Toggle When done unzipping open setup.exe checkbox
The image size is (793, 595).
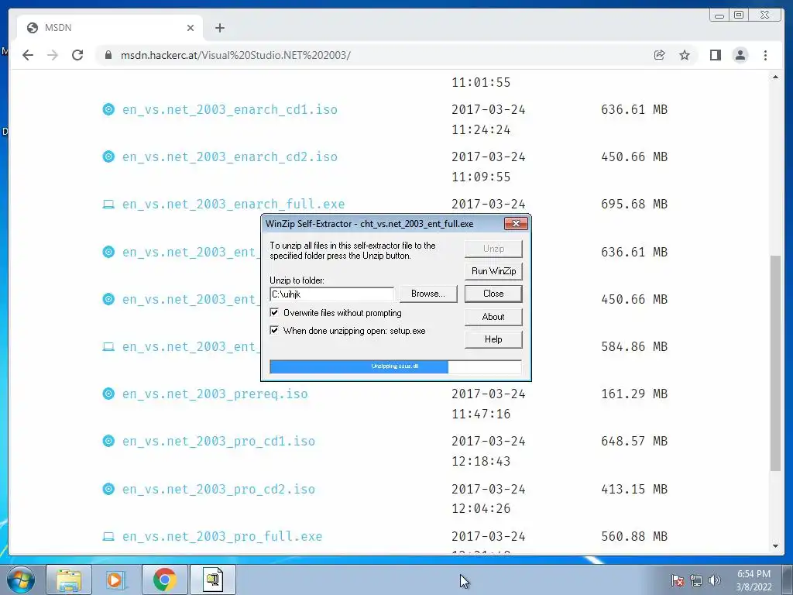click(274, 330)
